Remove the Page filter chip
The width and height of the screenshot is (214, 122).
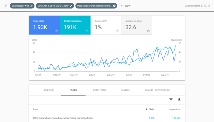[114, 6]
